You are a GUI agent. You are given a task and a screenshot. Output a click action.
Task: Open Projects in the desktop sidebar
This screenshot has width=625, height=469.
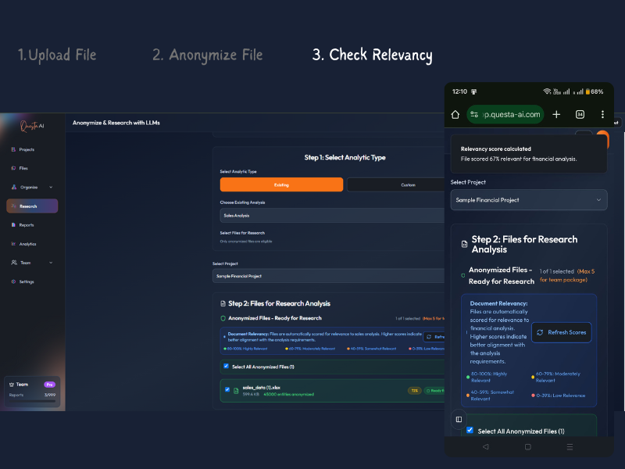[x=23, y=149]
